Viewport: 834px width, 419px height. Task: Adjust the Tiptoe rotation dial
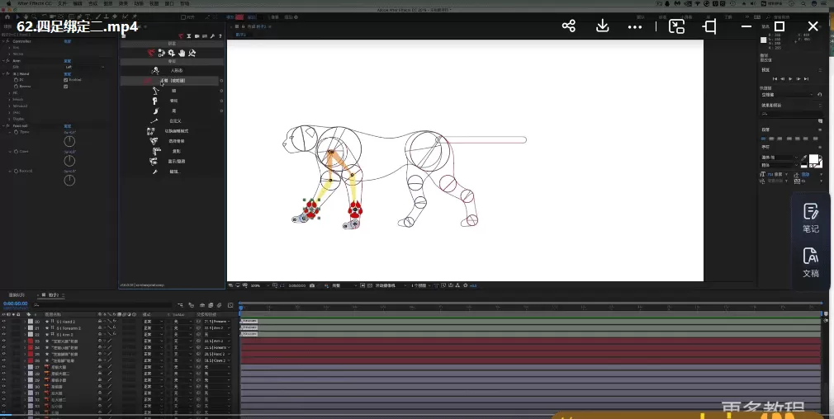[x=70, y=141]
